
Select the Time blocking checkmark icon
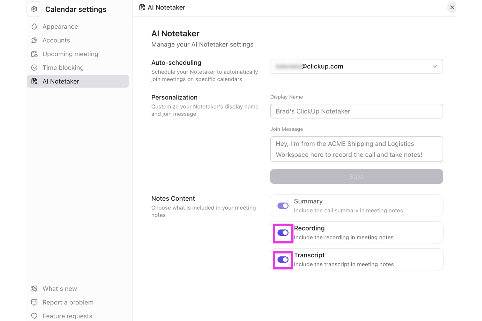click(x=35, y=67)
